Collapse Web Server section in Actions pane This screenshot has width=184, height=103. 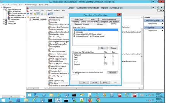[x=162, y=27]
